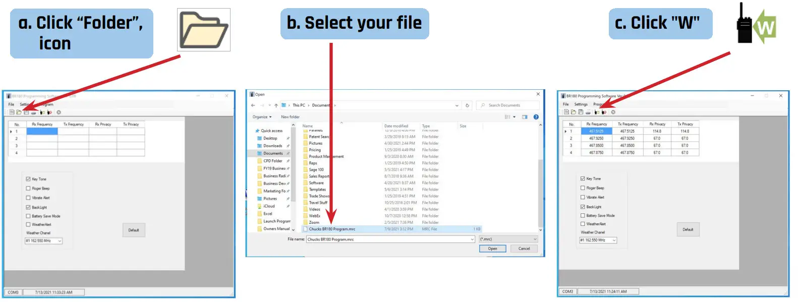798x302 pixels.
Task: Sort files by the Size column header
Action: [x=463, y=126]
